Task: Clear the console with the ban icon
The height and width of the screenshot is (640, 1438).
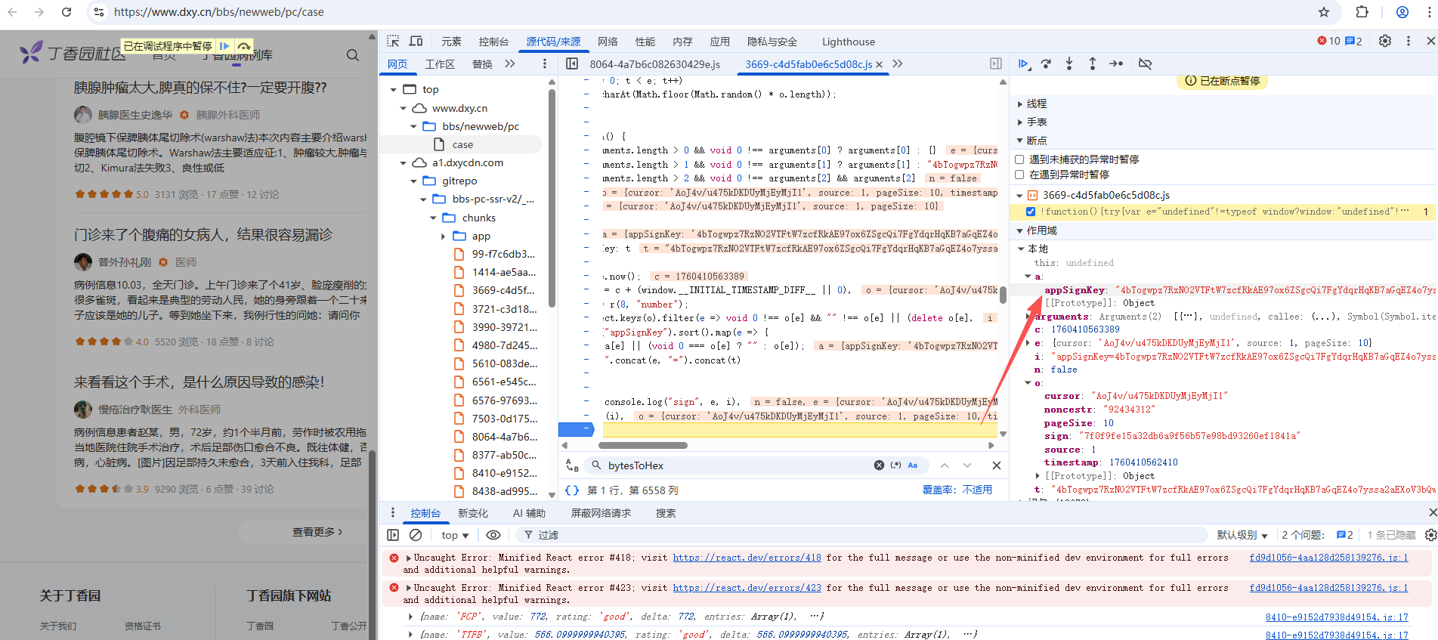Action: tap(416, 535)
